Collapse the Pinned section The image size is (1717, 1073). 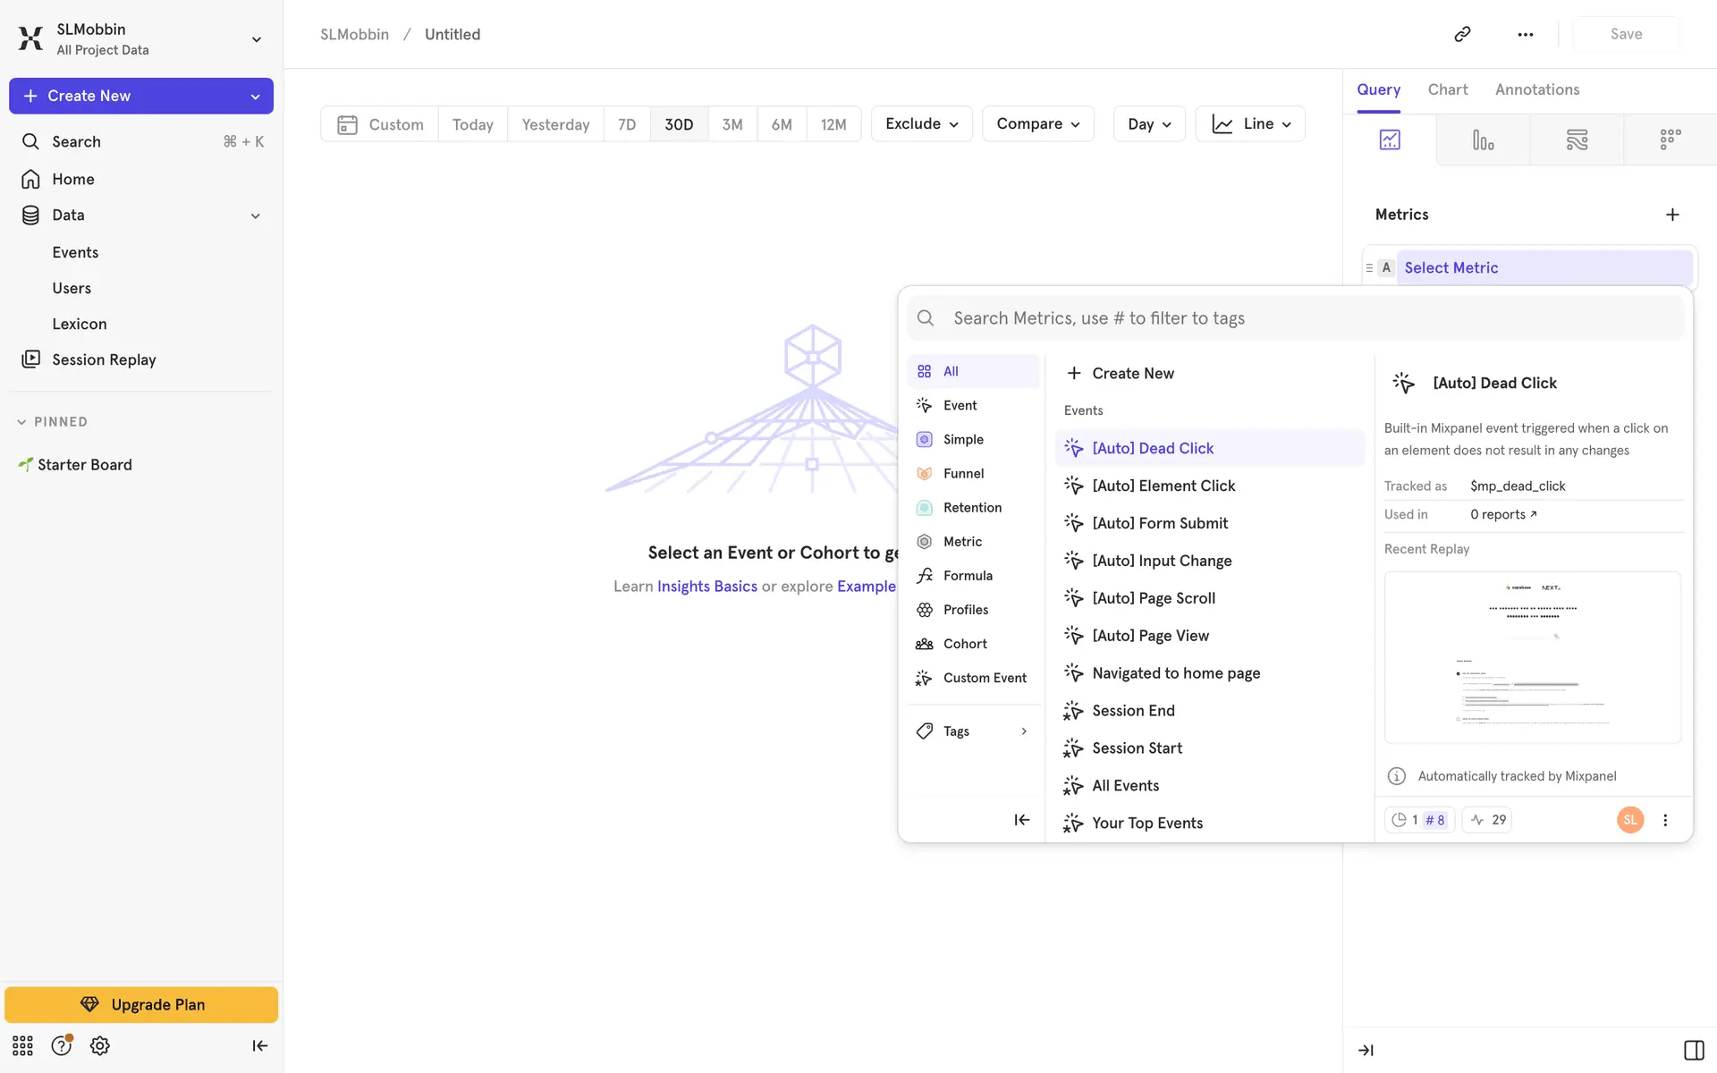click(21, 422)
